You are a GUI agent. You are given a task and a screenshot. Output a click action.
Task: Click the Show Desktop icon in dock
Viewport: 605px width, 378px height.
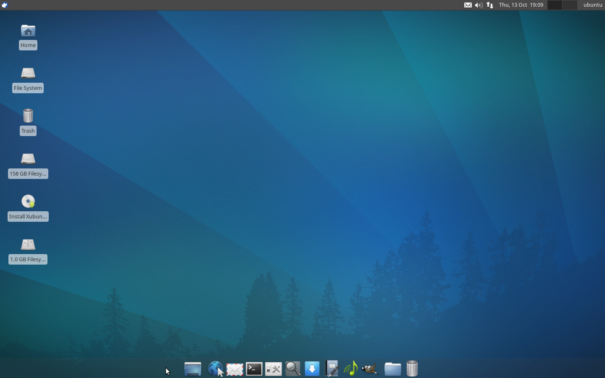pos(193,369)
